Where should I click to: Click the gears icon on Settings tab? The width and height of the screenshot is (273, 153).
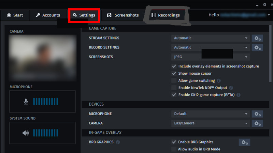tap(75, 15)
